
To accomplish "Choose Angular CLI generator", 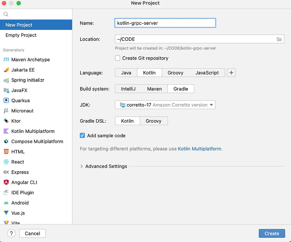I will coord(36,182).
